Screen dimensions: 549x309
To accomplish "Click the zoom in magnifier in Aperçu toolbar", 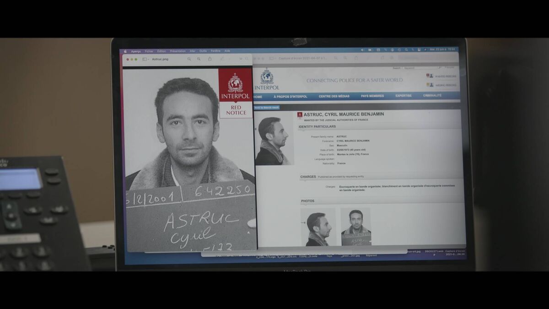I will pos(199,59).
